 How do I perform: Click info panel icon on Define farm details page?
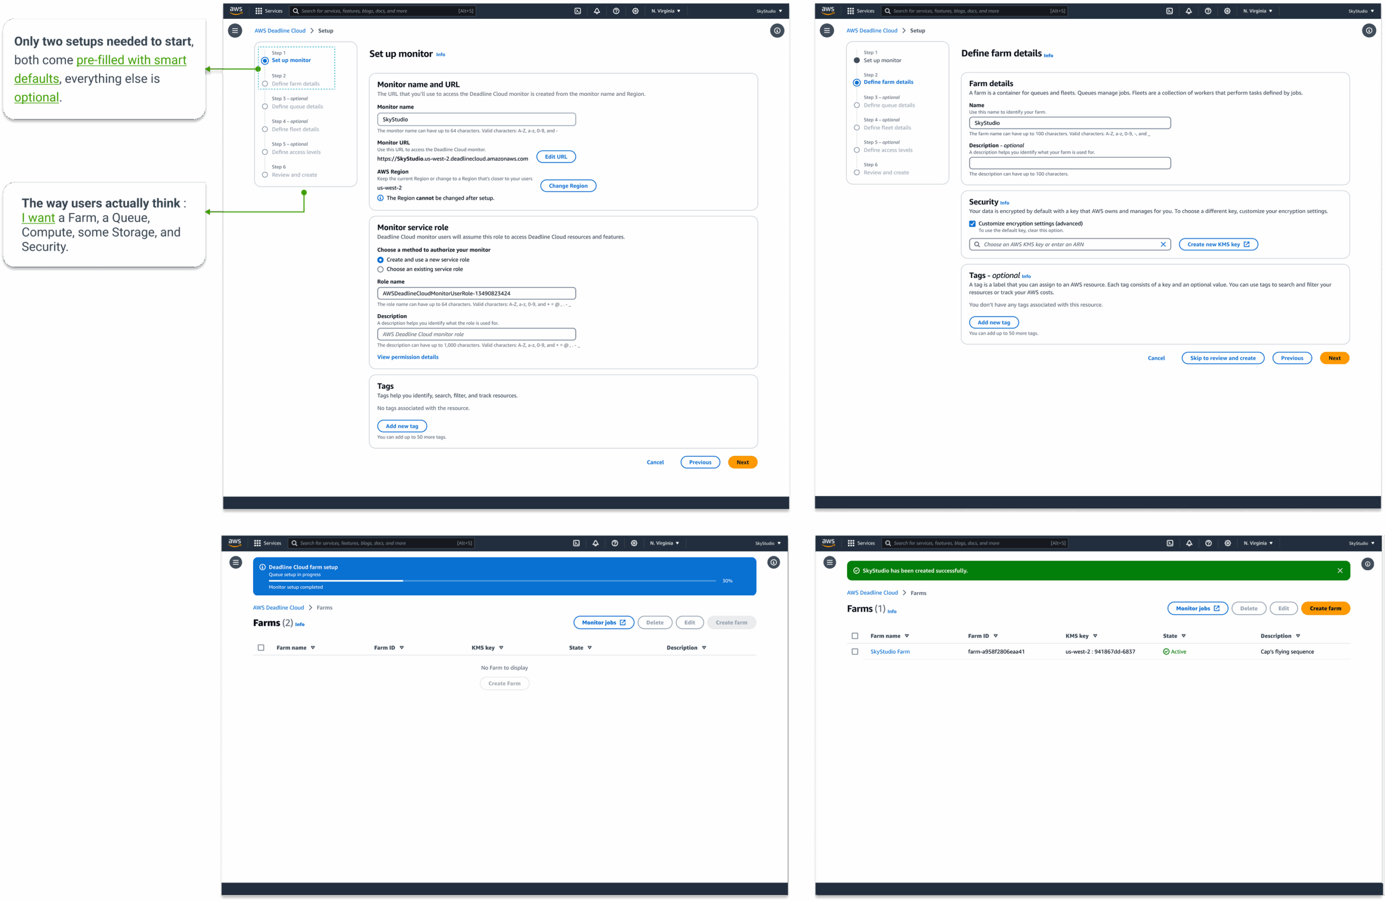[1369, 31]
